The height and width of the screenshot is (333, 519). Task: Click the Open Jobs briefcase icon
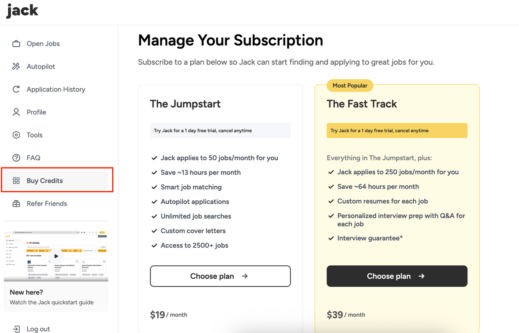pyautogui.click(x=16, y=44)
